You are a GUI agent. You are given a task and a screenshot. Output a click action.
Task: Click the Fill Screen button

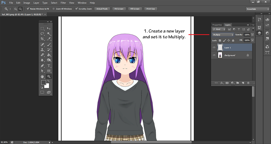click(135, 9)
